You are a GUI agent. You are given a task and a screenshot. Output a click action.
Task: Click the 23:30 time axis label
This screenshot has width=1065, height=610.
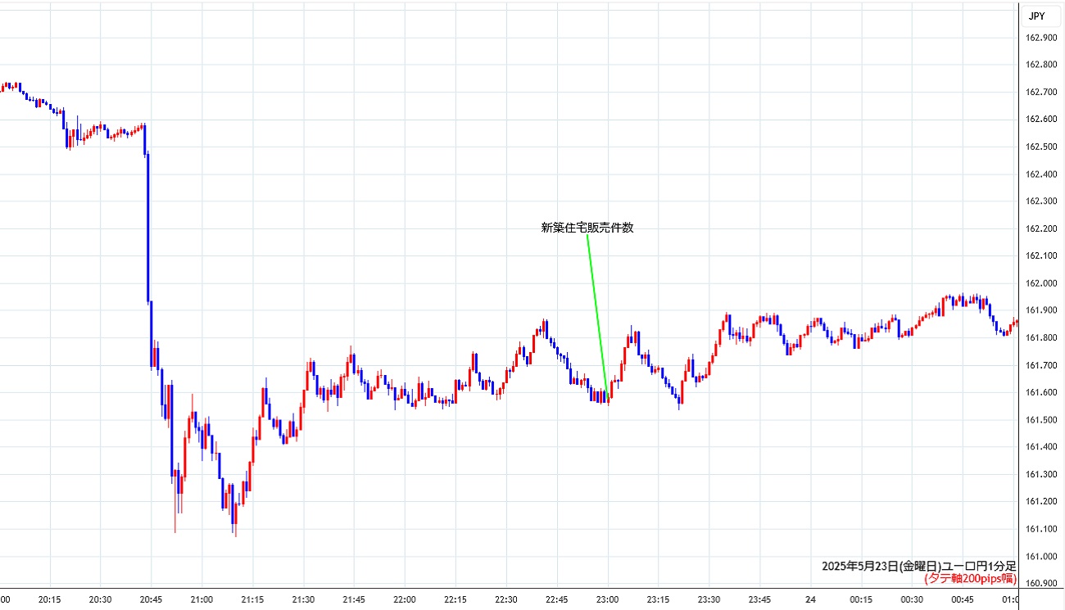(709, 599)
